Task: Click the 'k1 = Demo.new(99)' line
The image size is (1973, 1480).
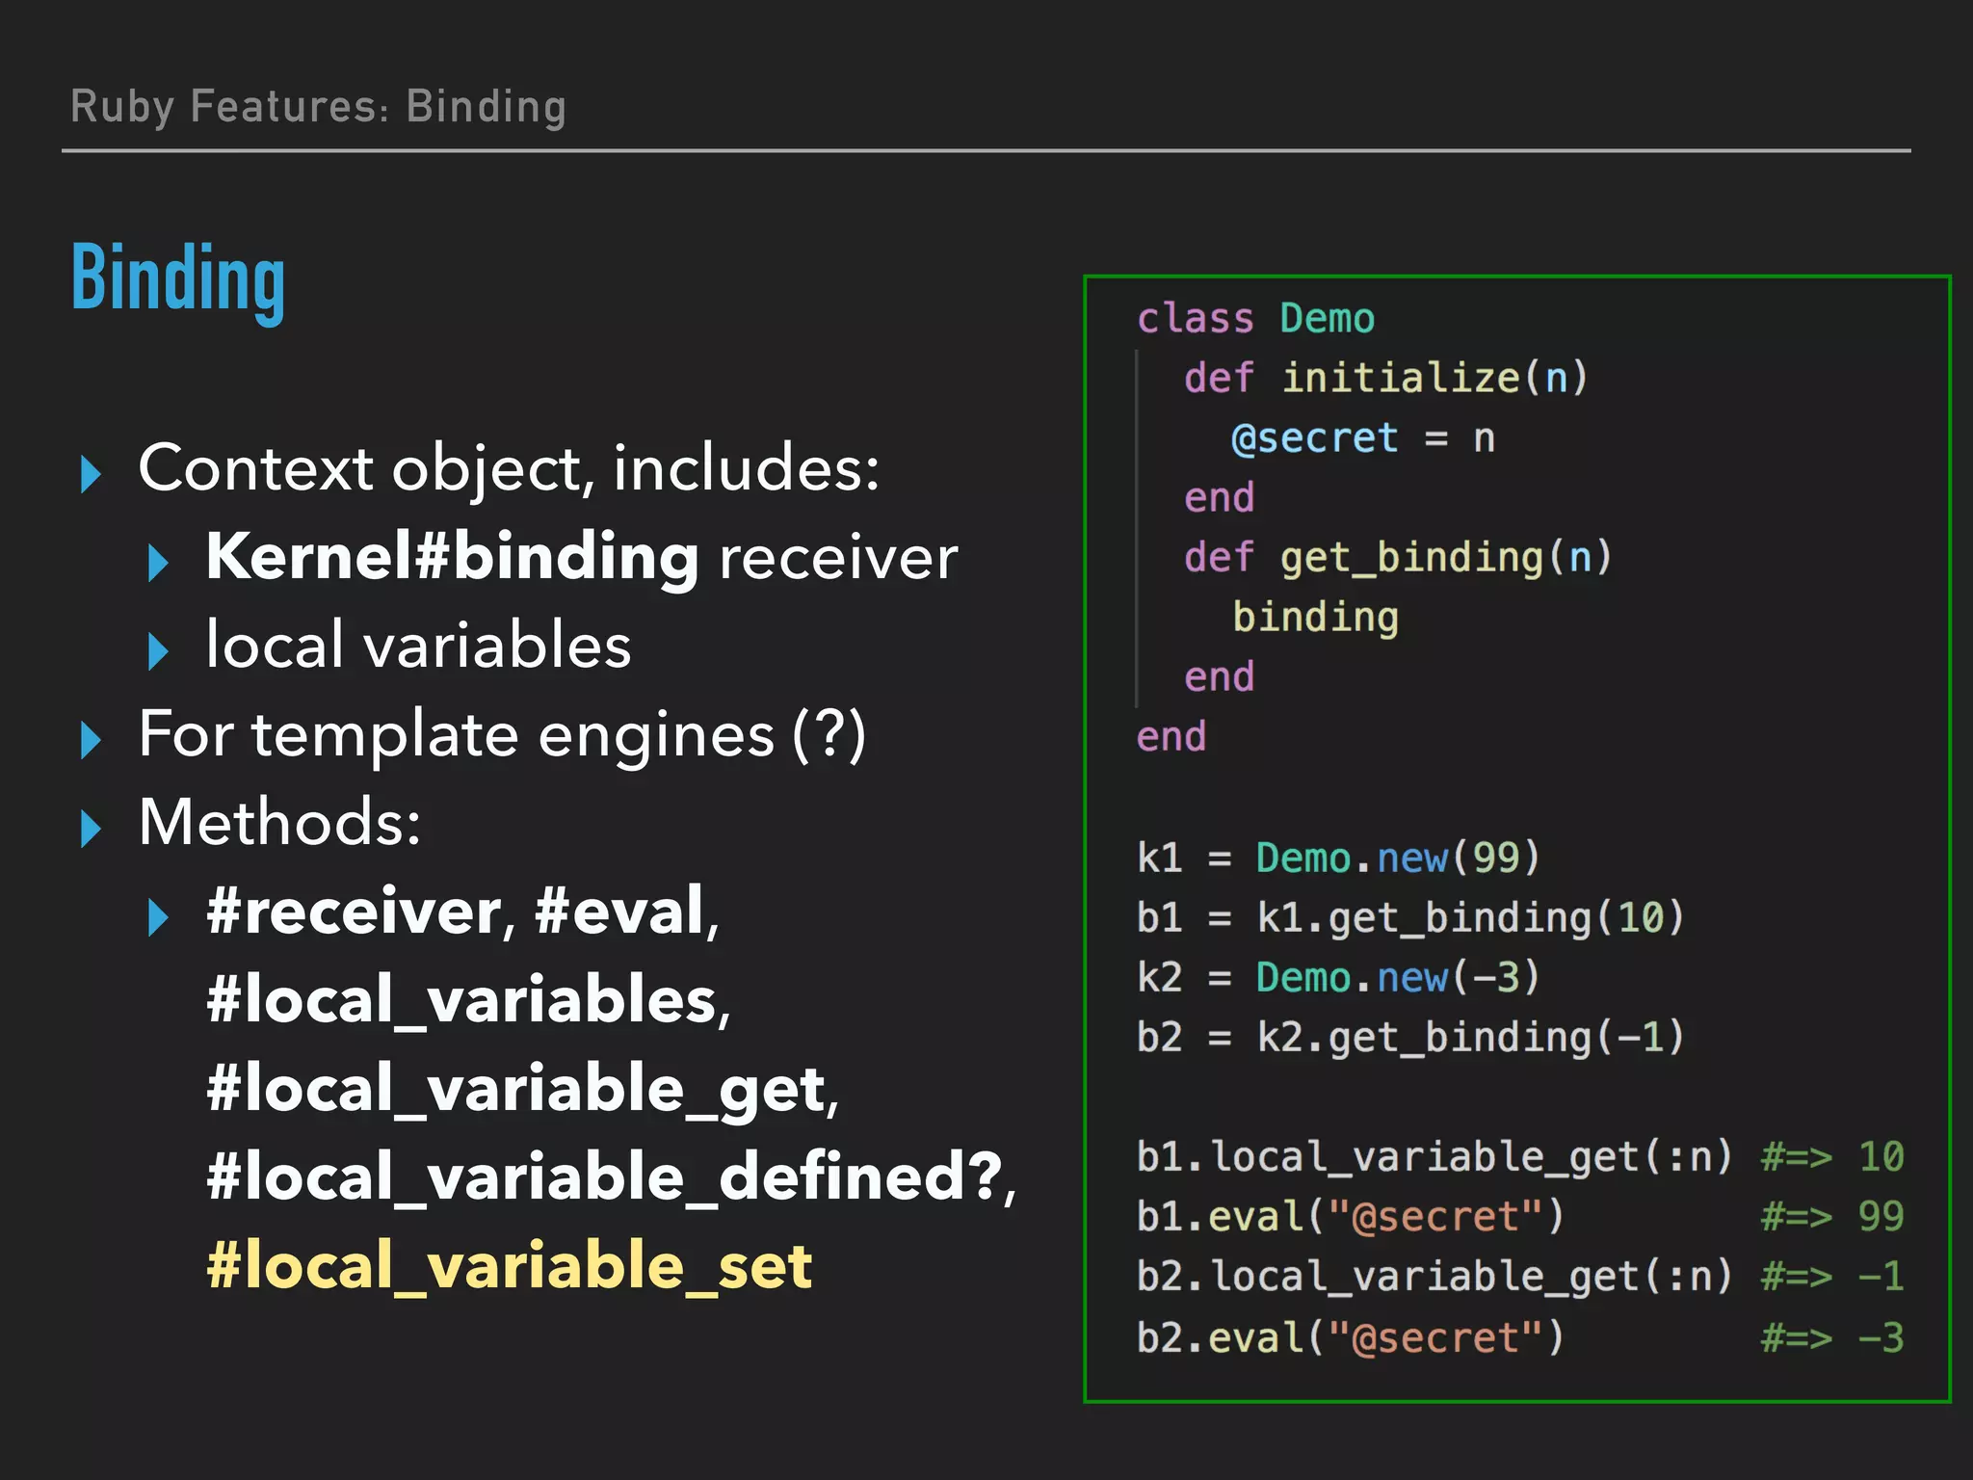Action: coord(1338,858)
